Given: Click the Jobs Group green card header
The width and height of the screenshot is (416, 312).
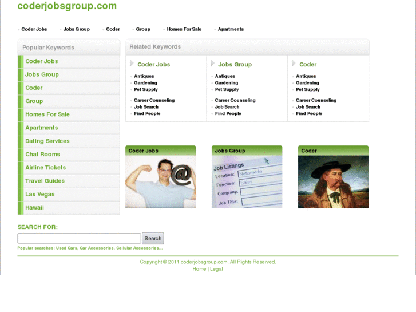Looking at the screenshot, I should [247, 151].
